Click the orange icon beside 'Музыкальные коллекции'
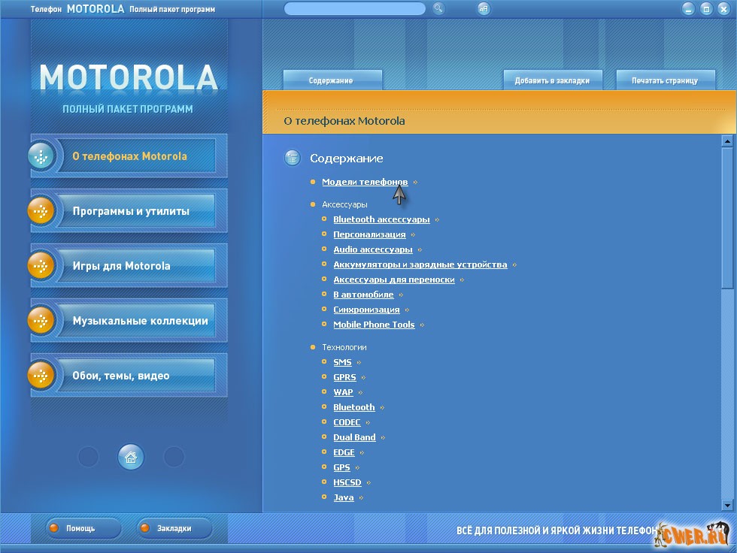The width and height of the screenshot is (737, 553). point(41,321)
